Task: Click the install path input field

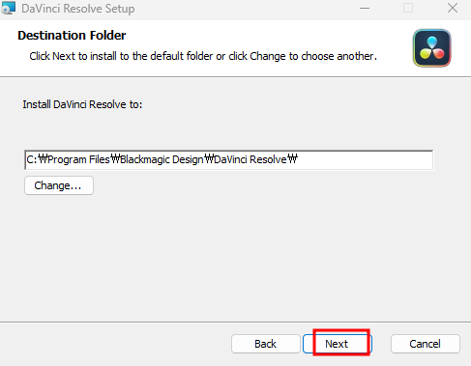Action: [229, 159]
